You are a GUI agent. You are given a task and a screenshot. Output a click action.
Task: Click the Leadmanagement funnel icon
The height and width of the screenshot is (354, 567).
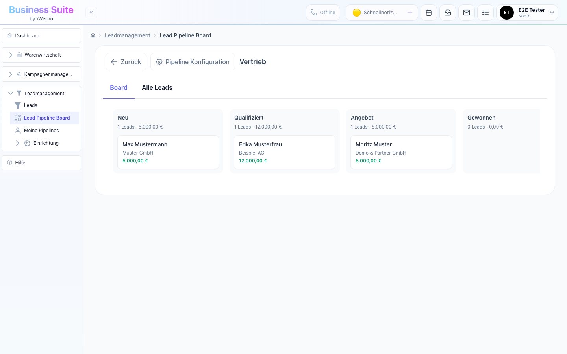tap(19, 93)
